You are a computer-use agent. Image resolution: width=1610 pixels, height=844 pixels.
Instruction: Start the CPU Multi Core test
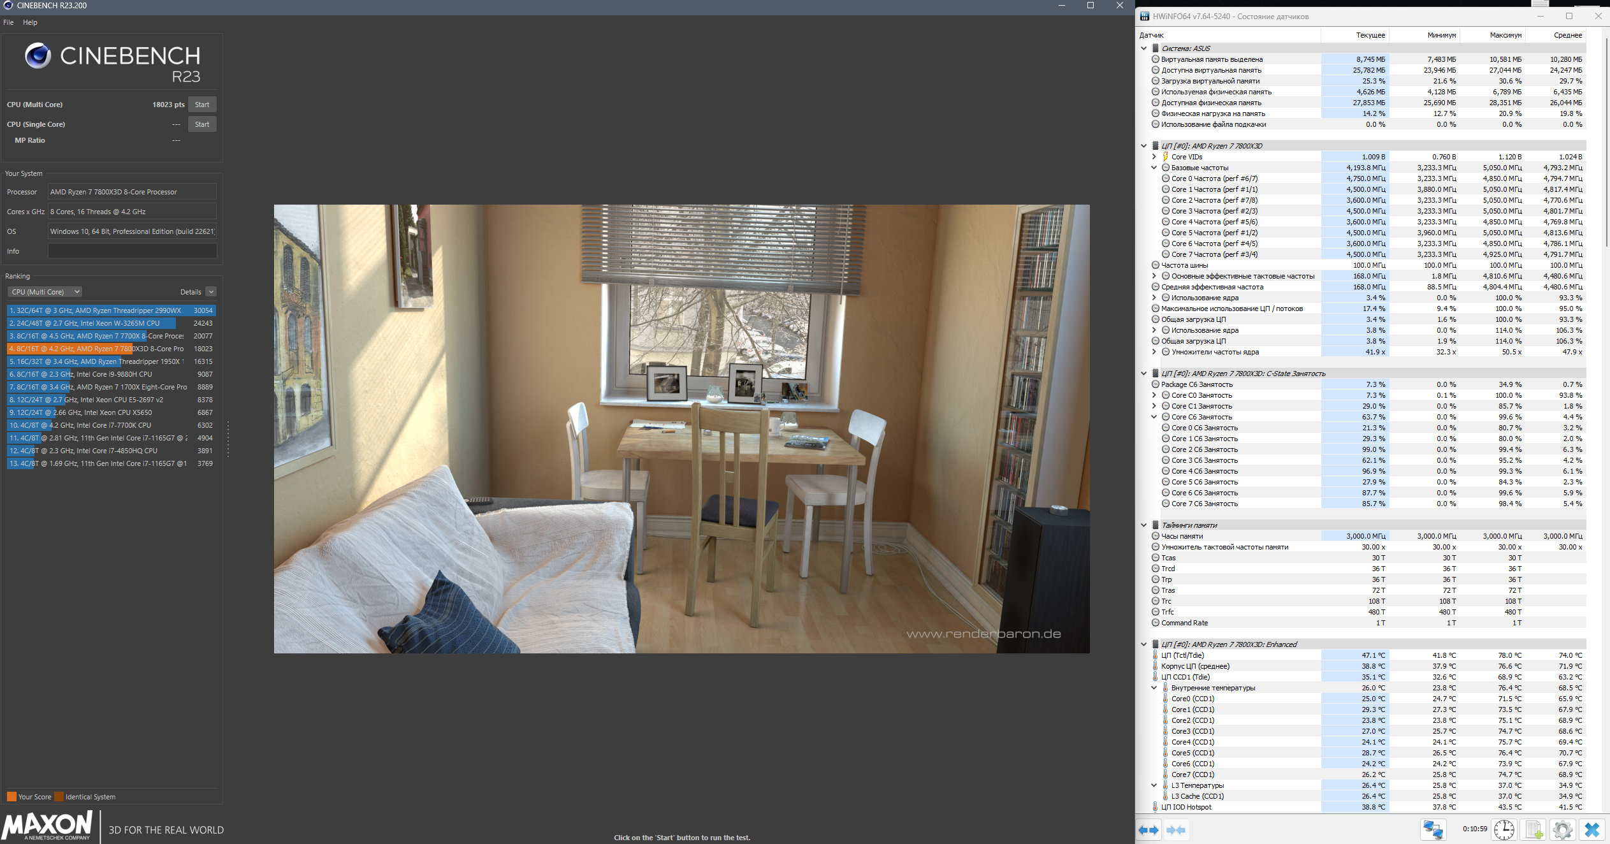[202, 105]
